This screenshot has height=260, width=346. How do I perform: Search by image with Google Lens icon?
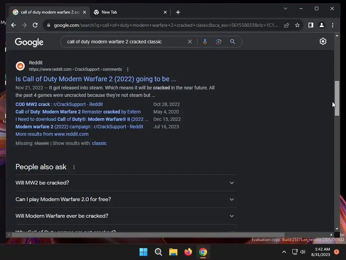click(219, 42)
